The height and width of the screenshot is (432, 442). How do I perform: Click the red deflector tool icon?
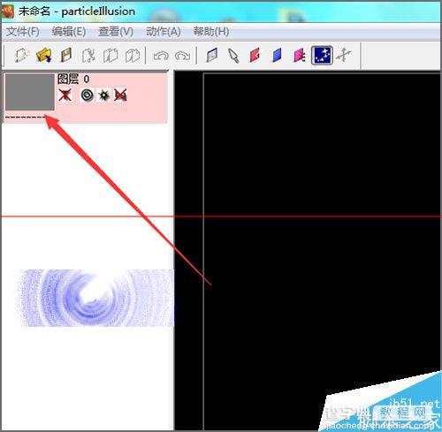[x=255, y=56]
